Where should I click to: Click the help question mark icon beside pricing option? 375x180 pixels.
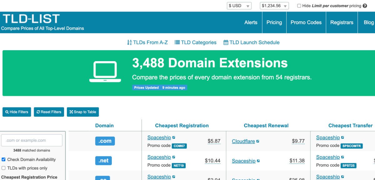(x=365, y=6)
